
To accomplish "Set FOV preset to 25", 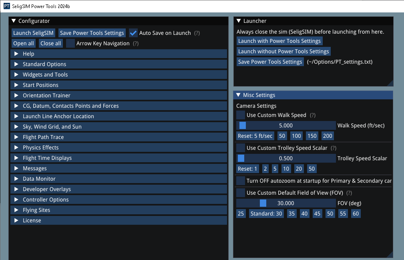I will click(x=241, y=214).
